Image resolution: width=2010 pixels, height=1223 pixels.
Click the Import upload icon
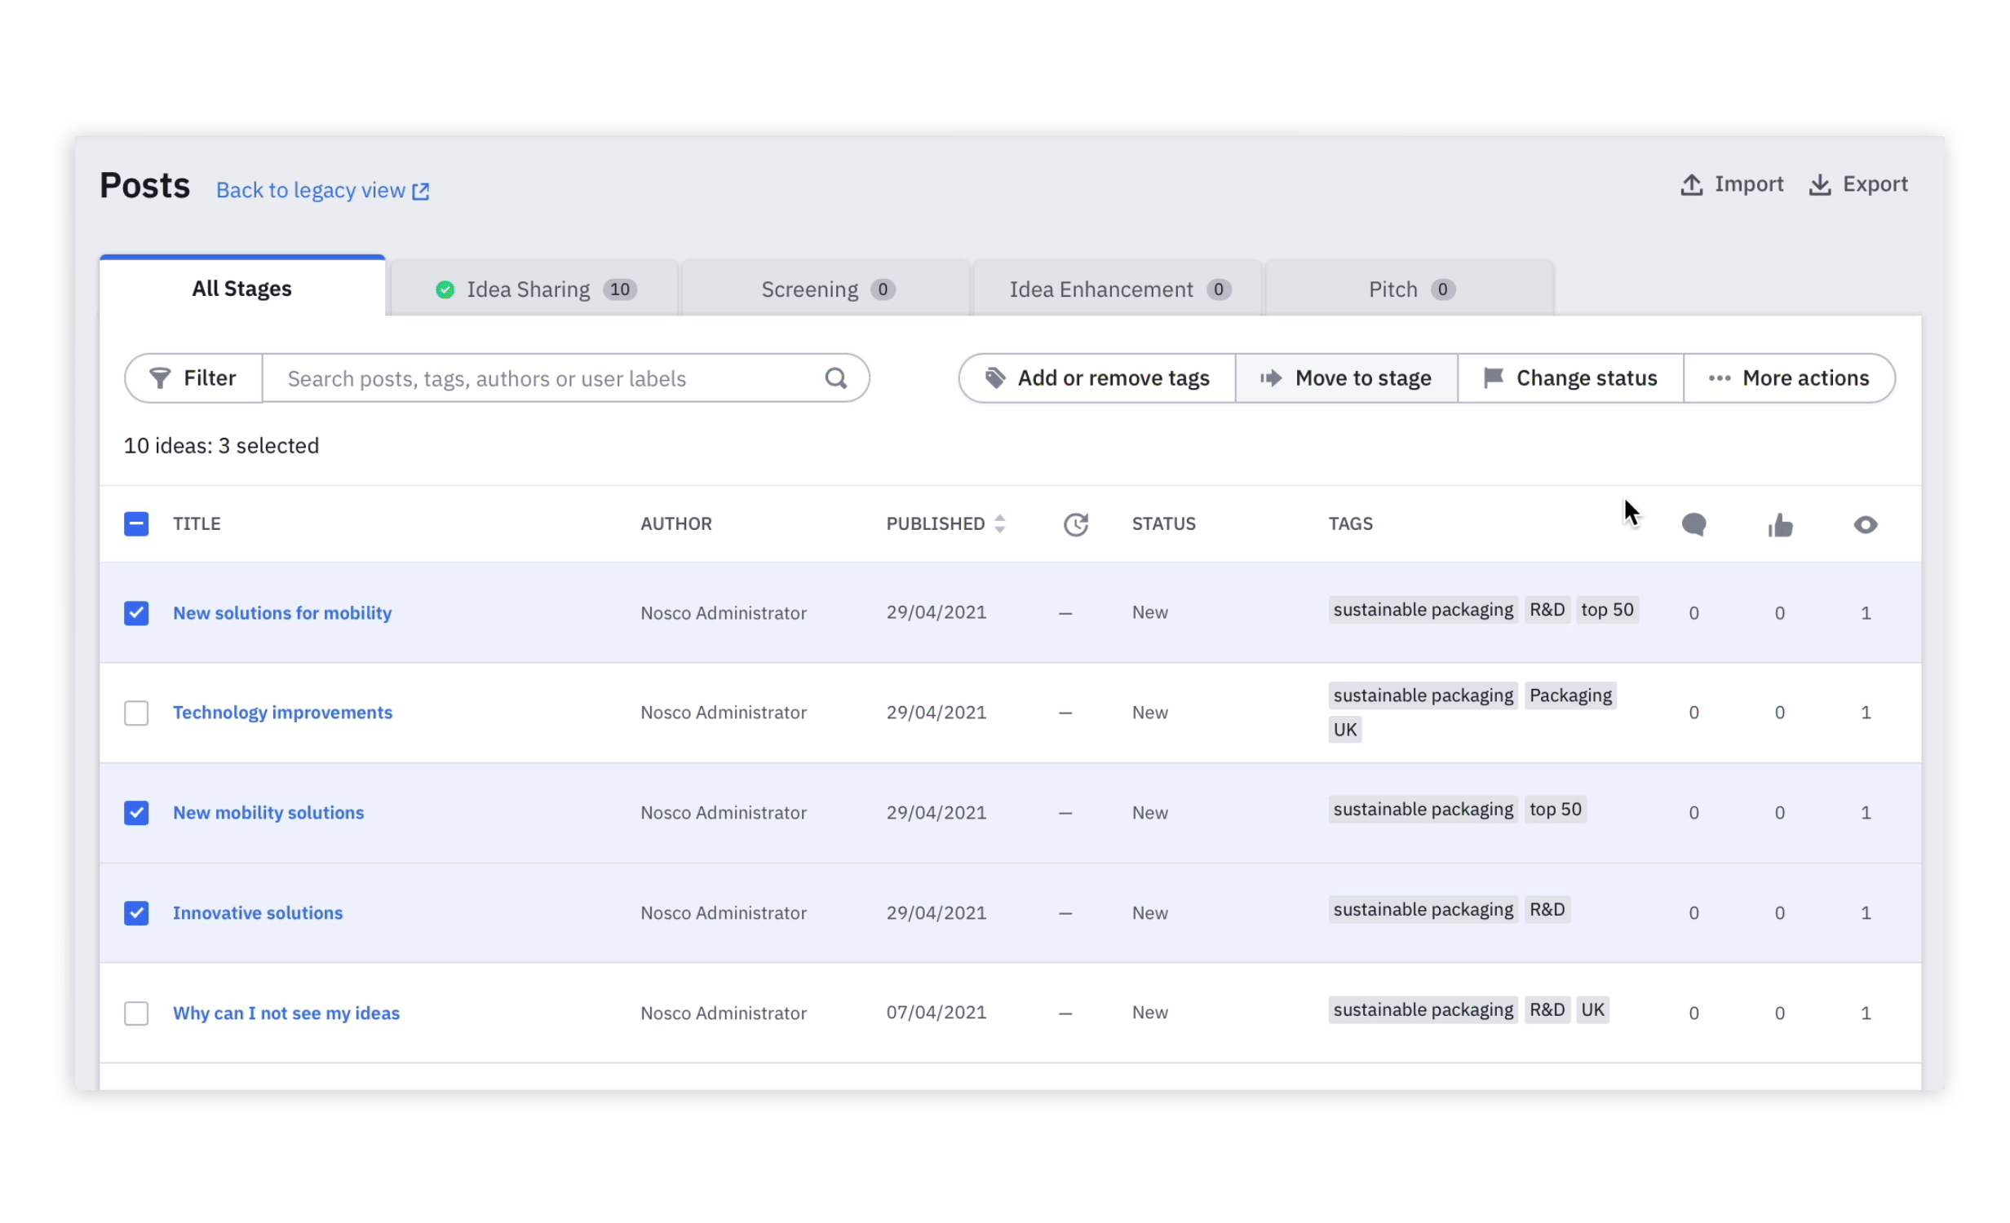click(1691, 185)
